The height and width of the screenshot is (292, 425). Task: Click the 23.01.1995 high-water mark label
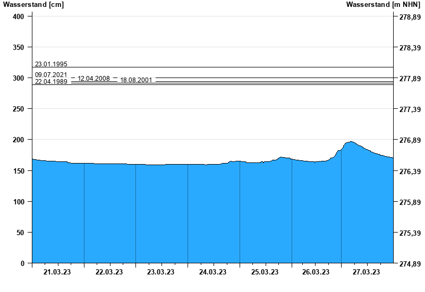[51, 64]
